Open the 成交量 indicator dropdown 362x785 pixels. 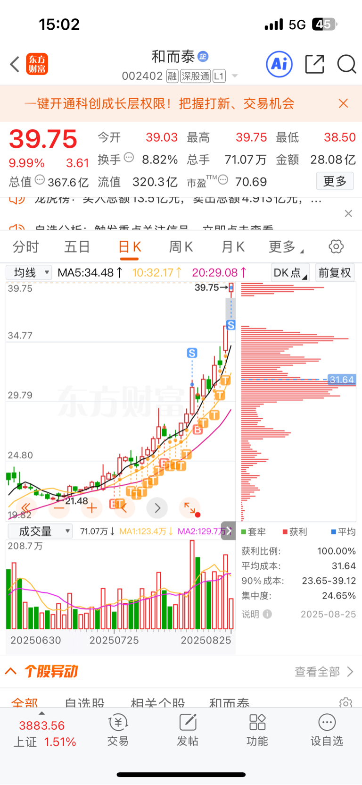click(x=40, y=531)
